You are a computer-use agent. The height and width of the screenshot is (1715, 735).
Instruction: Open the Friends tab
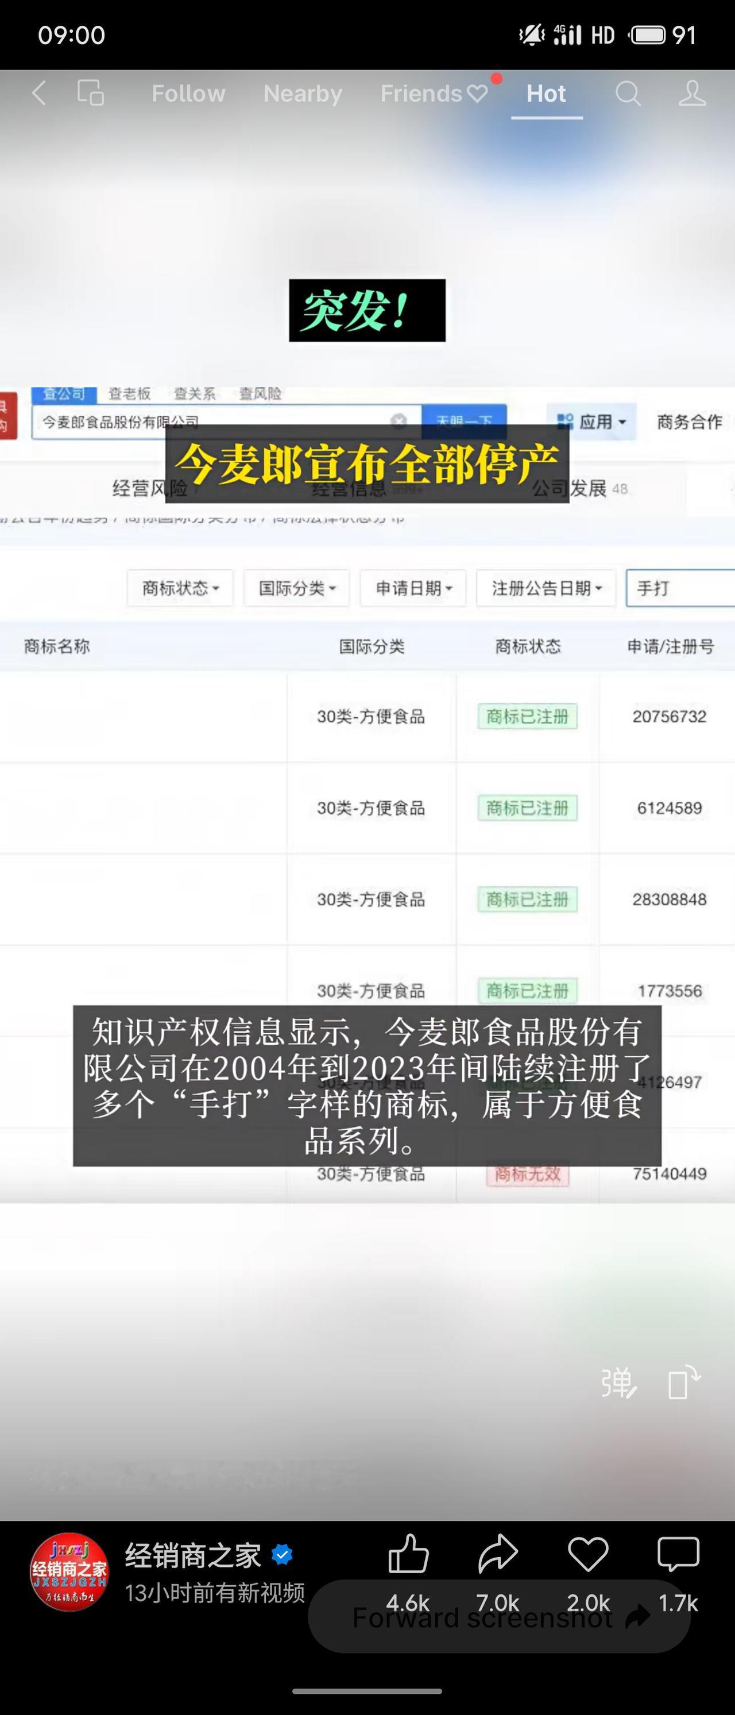click(x=421, y=93)
